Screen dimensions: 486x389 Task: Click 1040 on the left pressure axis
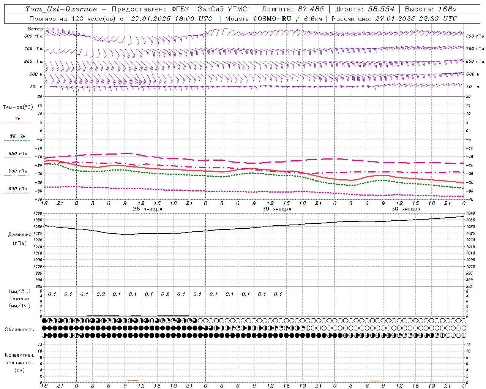tap(38, 213)
